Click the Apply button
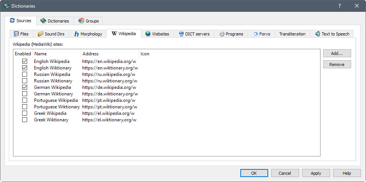The height and width of the screenshot is (182, 366). (x=316, y=173)
